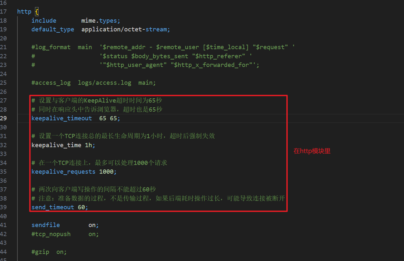Click line number 20 in gutter
The height and width of the screenshot is (261, 404).
click(4, 38)
